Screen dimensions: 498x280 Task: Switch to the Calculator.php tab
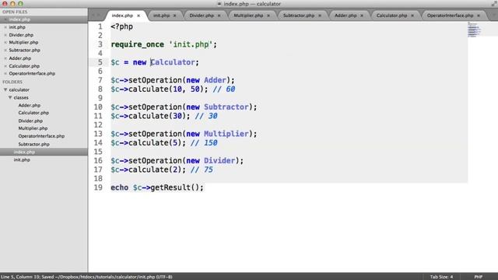click(x=391, y=16)
